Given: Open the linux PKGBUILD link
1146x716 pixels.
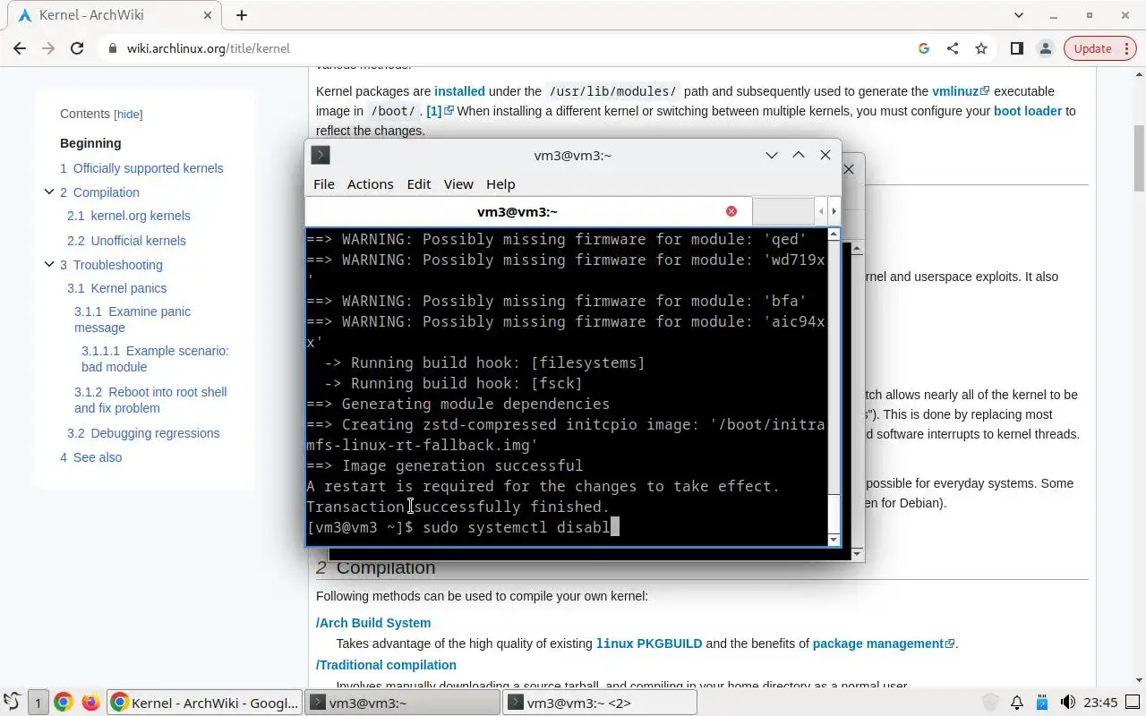Looking at the screenshot, I should click(x=649, y=644).
